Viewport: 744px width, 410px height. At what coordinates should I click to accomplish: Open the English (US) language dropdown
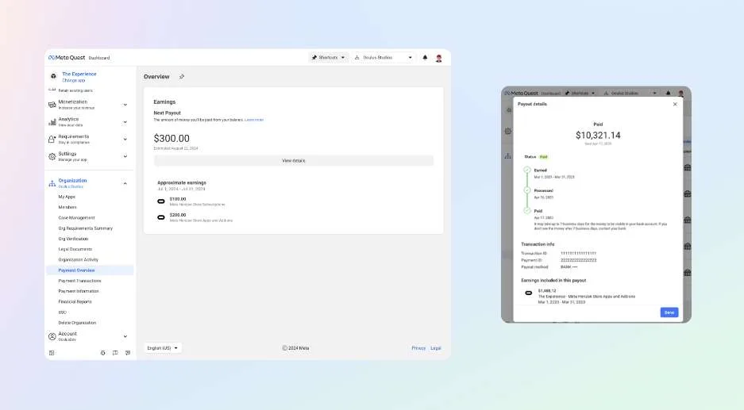[x=162, y=348]
